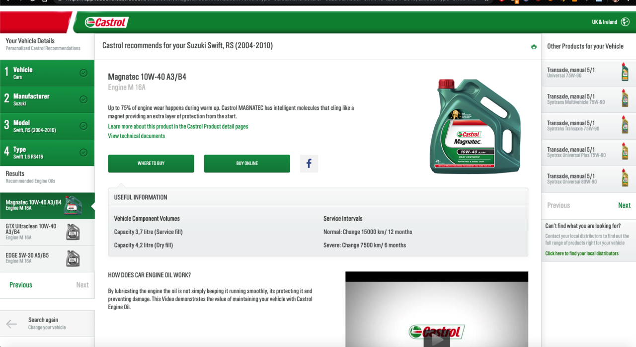Click Next in Other Products panel
The width and height of the screenshot is (636, 347).
(x=624, y=205)
